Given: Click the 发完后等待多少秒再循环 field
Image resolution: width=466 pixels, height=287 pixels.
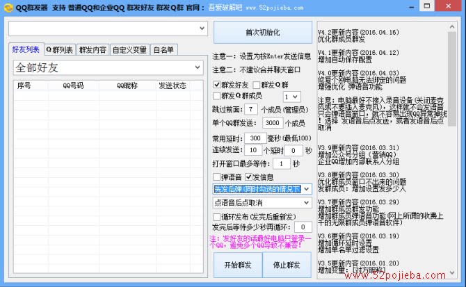Looking at the screenshot, I should click(x=303, y=227).
